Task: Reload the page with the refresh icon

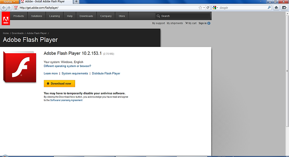Action: 208,8
